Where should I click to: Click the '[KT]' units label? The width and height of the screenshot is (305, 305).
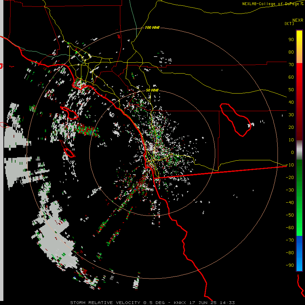click(x=289, y=23)
